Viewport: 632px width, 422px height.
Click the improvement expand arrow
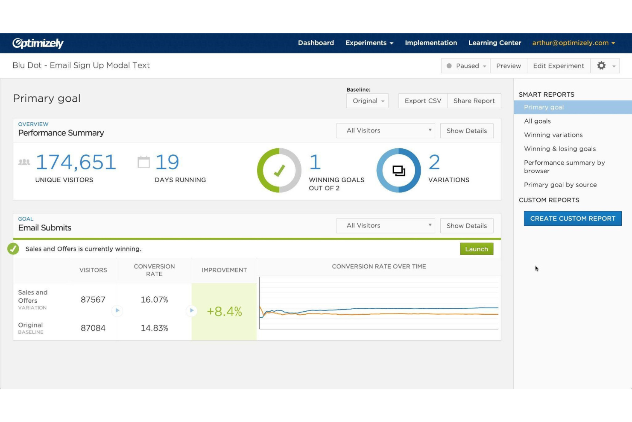coord(191,311)
